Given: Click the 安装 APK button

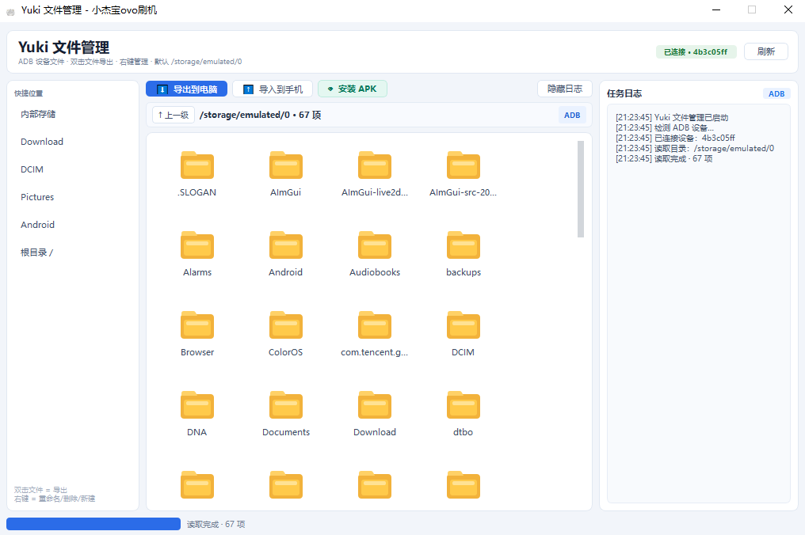Looking at the screenshot, I should point(352,89).
